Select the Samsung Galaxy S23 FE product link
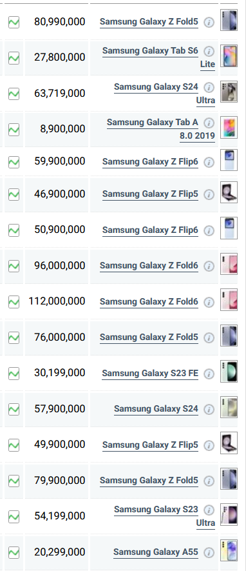This screenshot has height=571, width=246. [150, 374]
